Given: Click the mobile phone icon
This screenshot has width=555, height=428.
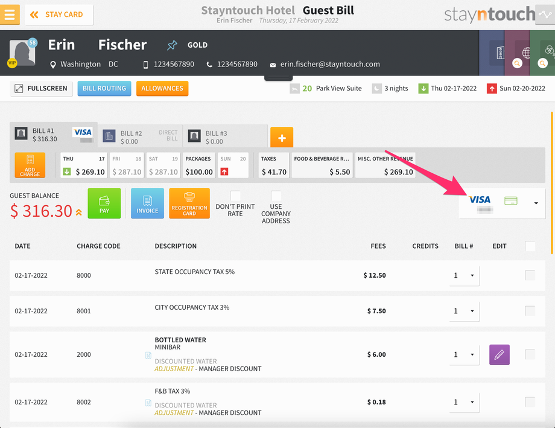Looking at the screenshot, I should point(145,65).
